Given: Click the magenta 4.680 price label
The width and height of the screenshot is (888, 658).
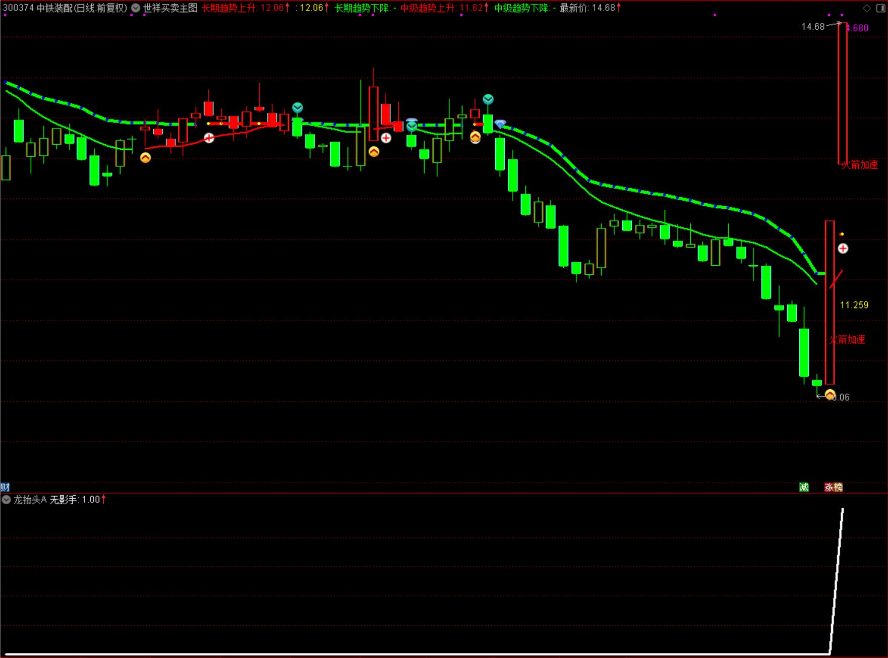Looking at the screenshot, I should 858,28.
